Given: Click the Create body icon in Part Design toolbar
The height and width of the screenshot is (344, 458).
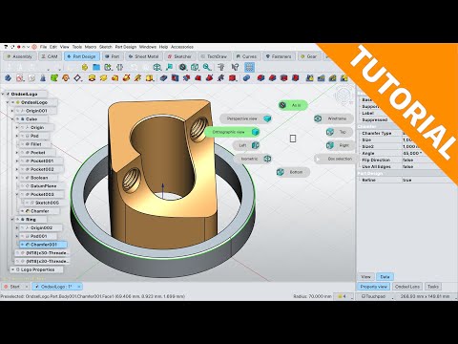Looking at the screenshot, I should tap(9, 77).
